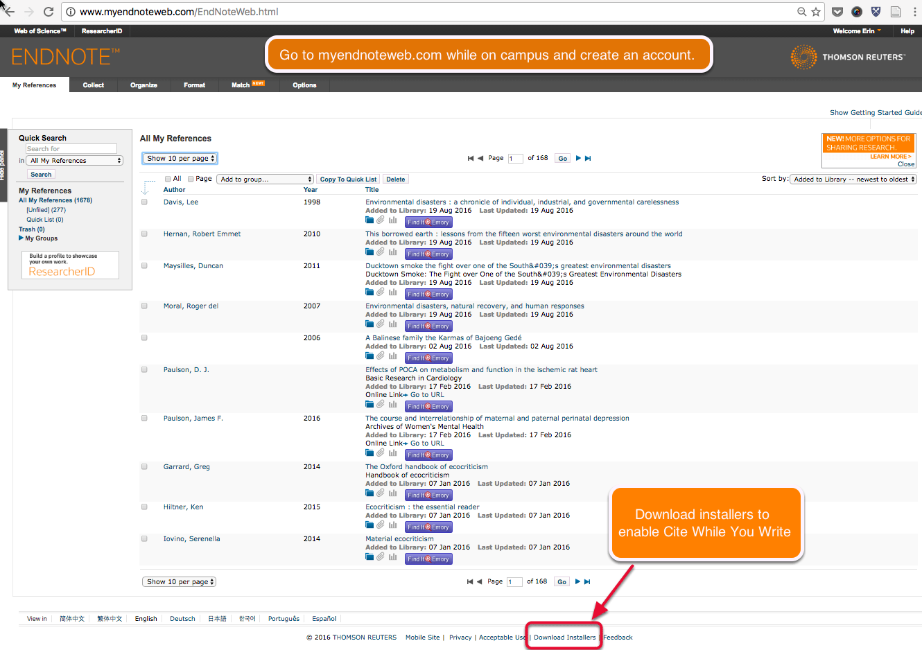The width and height of the screenshot is (922, 650).
Task: Click the folder icon for the Garrard, Greg entry
Action: [369, 493]
